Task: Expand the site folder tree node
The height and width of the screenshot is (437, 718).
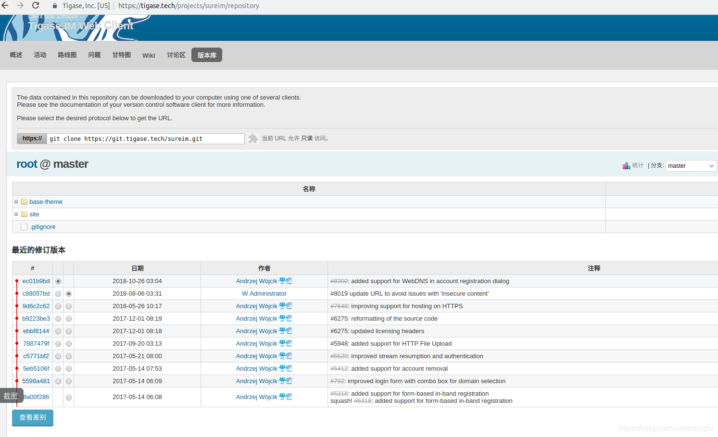Action: [x=16, y=214]
